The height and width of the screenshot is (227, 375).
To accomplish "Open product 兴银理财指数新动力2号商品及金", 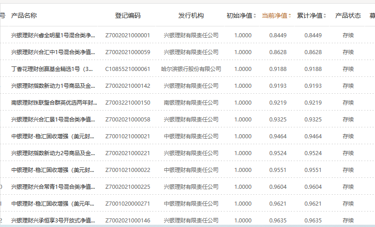I will (53, 153).
